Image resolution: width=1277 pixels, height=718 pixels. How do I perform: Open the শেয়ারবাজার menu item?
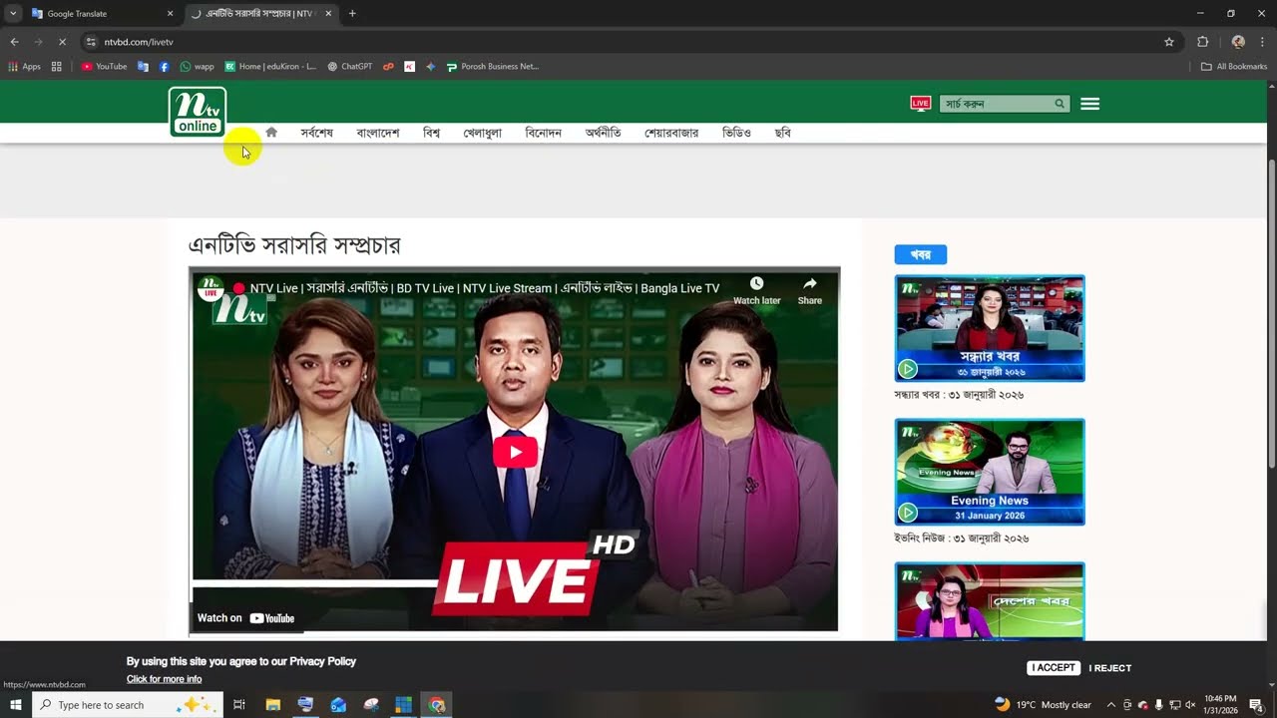[671, 133]
